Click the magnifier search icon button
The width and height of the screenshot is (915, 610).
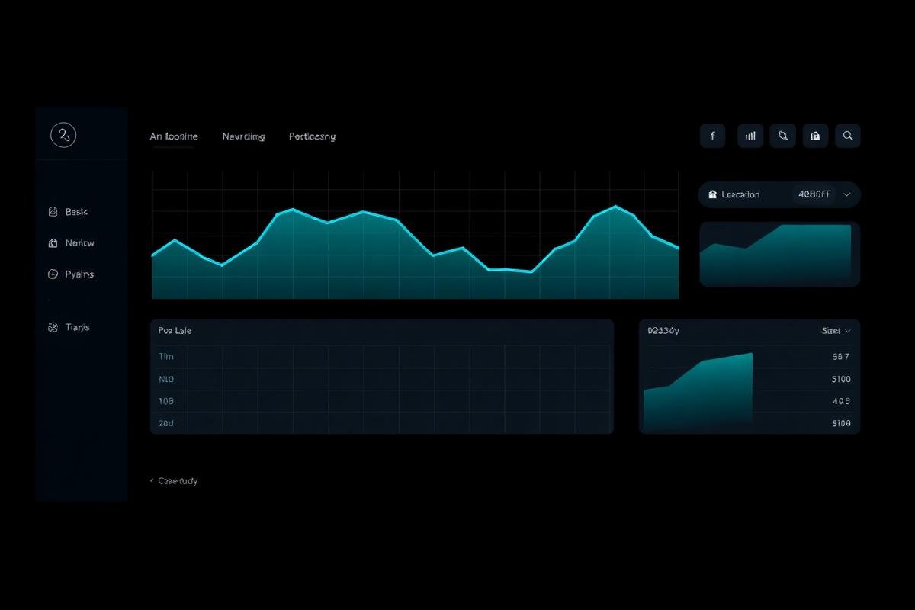(x=848, y=136)
